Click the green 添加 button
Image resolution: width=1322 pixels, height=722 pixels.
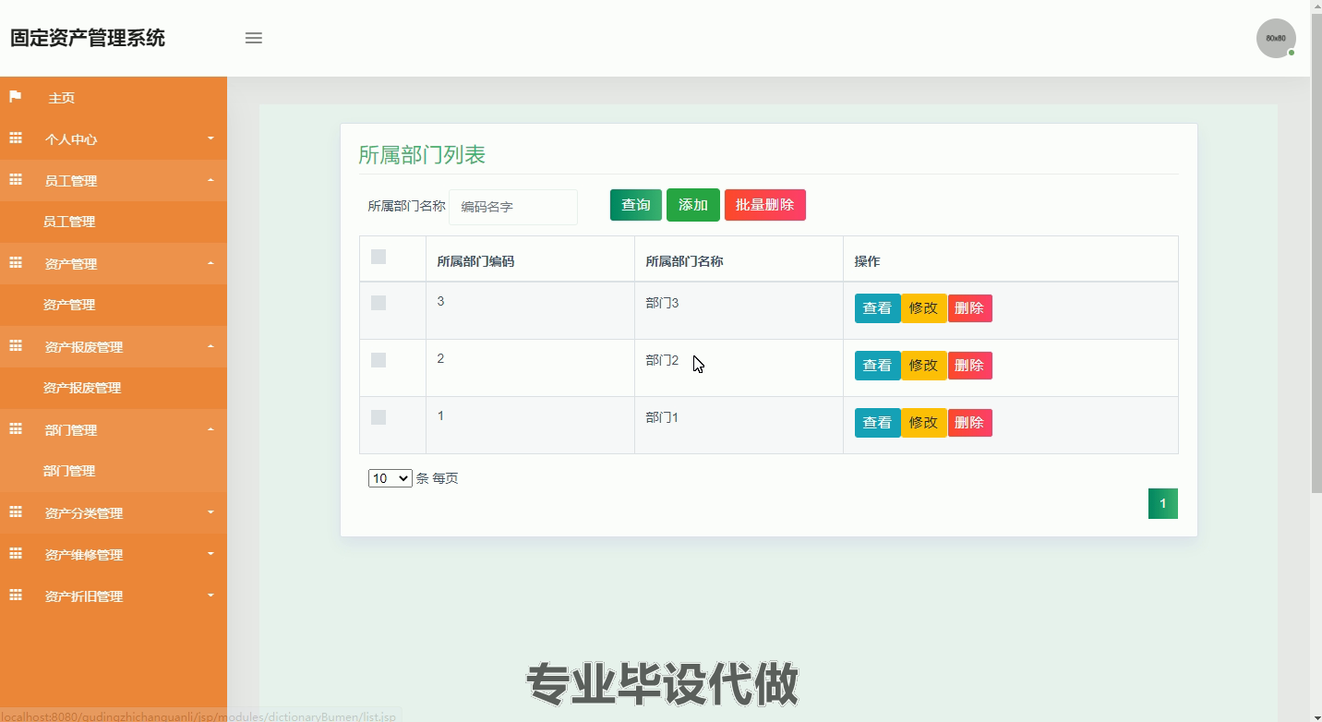point(693,205)
